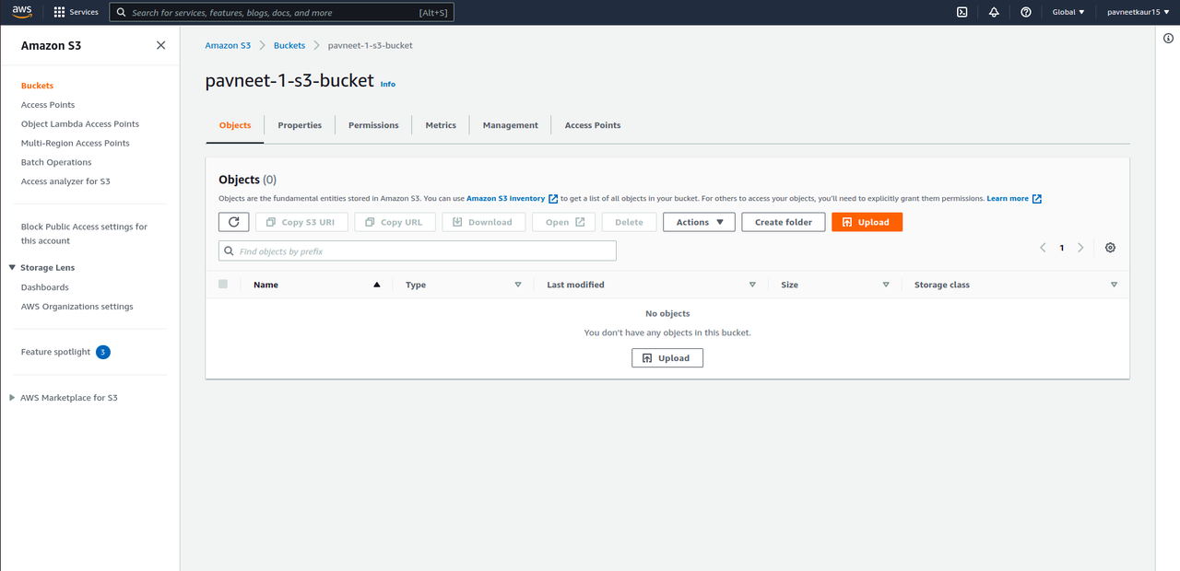Open the pavneetkaur15 account menu
Viewport: 1180px width, 571px height.
coord(1137,12)
